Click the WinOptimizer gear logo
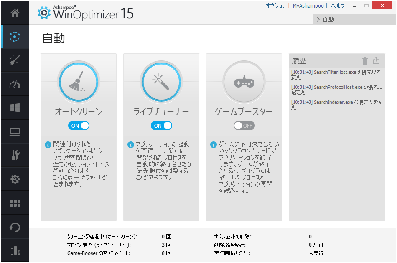This screenshot has height=263, width=397. pos(44,13)
